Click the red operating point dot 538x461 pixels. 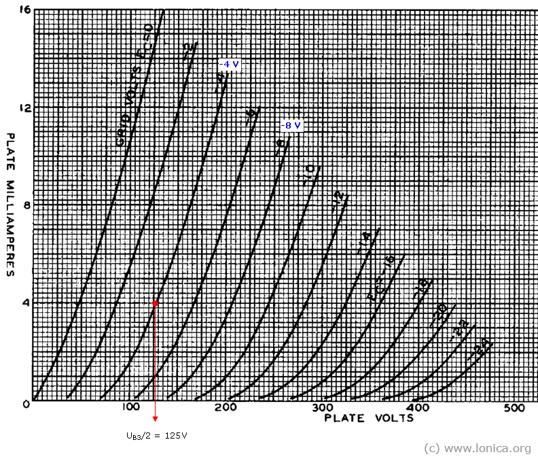[155, 304]
